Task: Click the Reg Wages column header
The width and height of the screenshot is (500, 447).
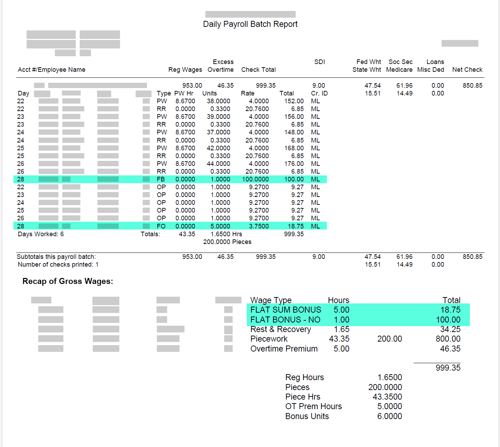Action: pyautogui.click(x=185, y=70)
